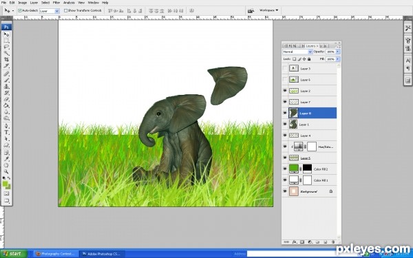Hide Layer 7 eye icon
The width and height of the screenshot is (413, 258).
coord(285,102)
